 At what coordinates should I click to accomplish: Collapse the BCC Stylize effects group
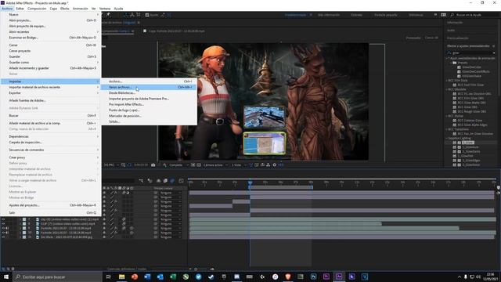[x=447, y=116]
